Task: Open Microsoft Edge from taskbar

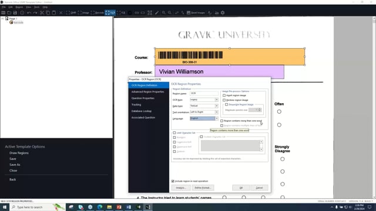Action: point(100,207)
